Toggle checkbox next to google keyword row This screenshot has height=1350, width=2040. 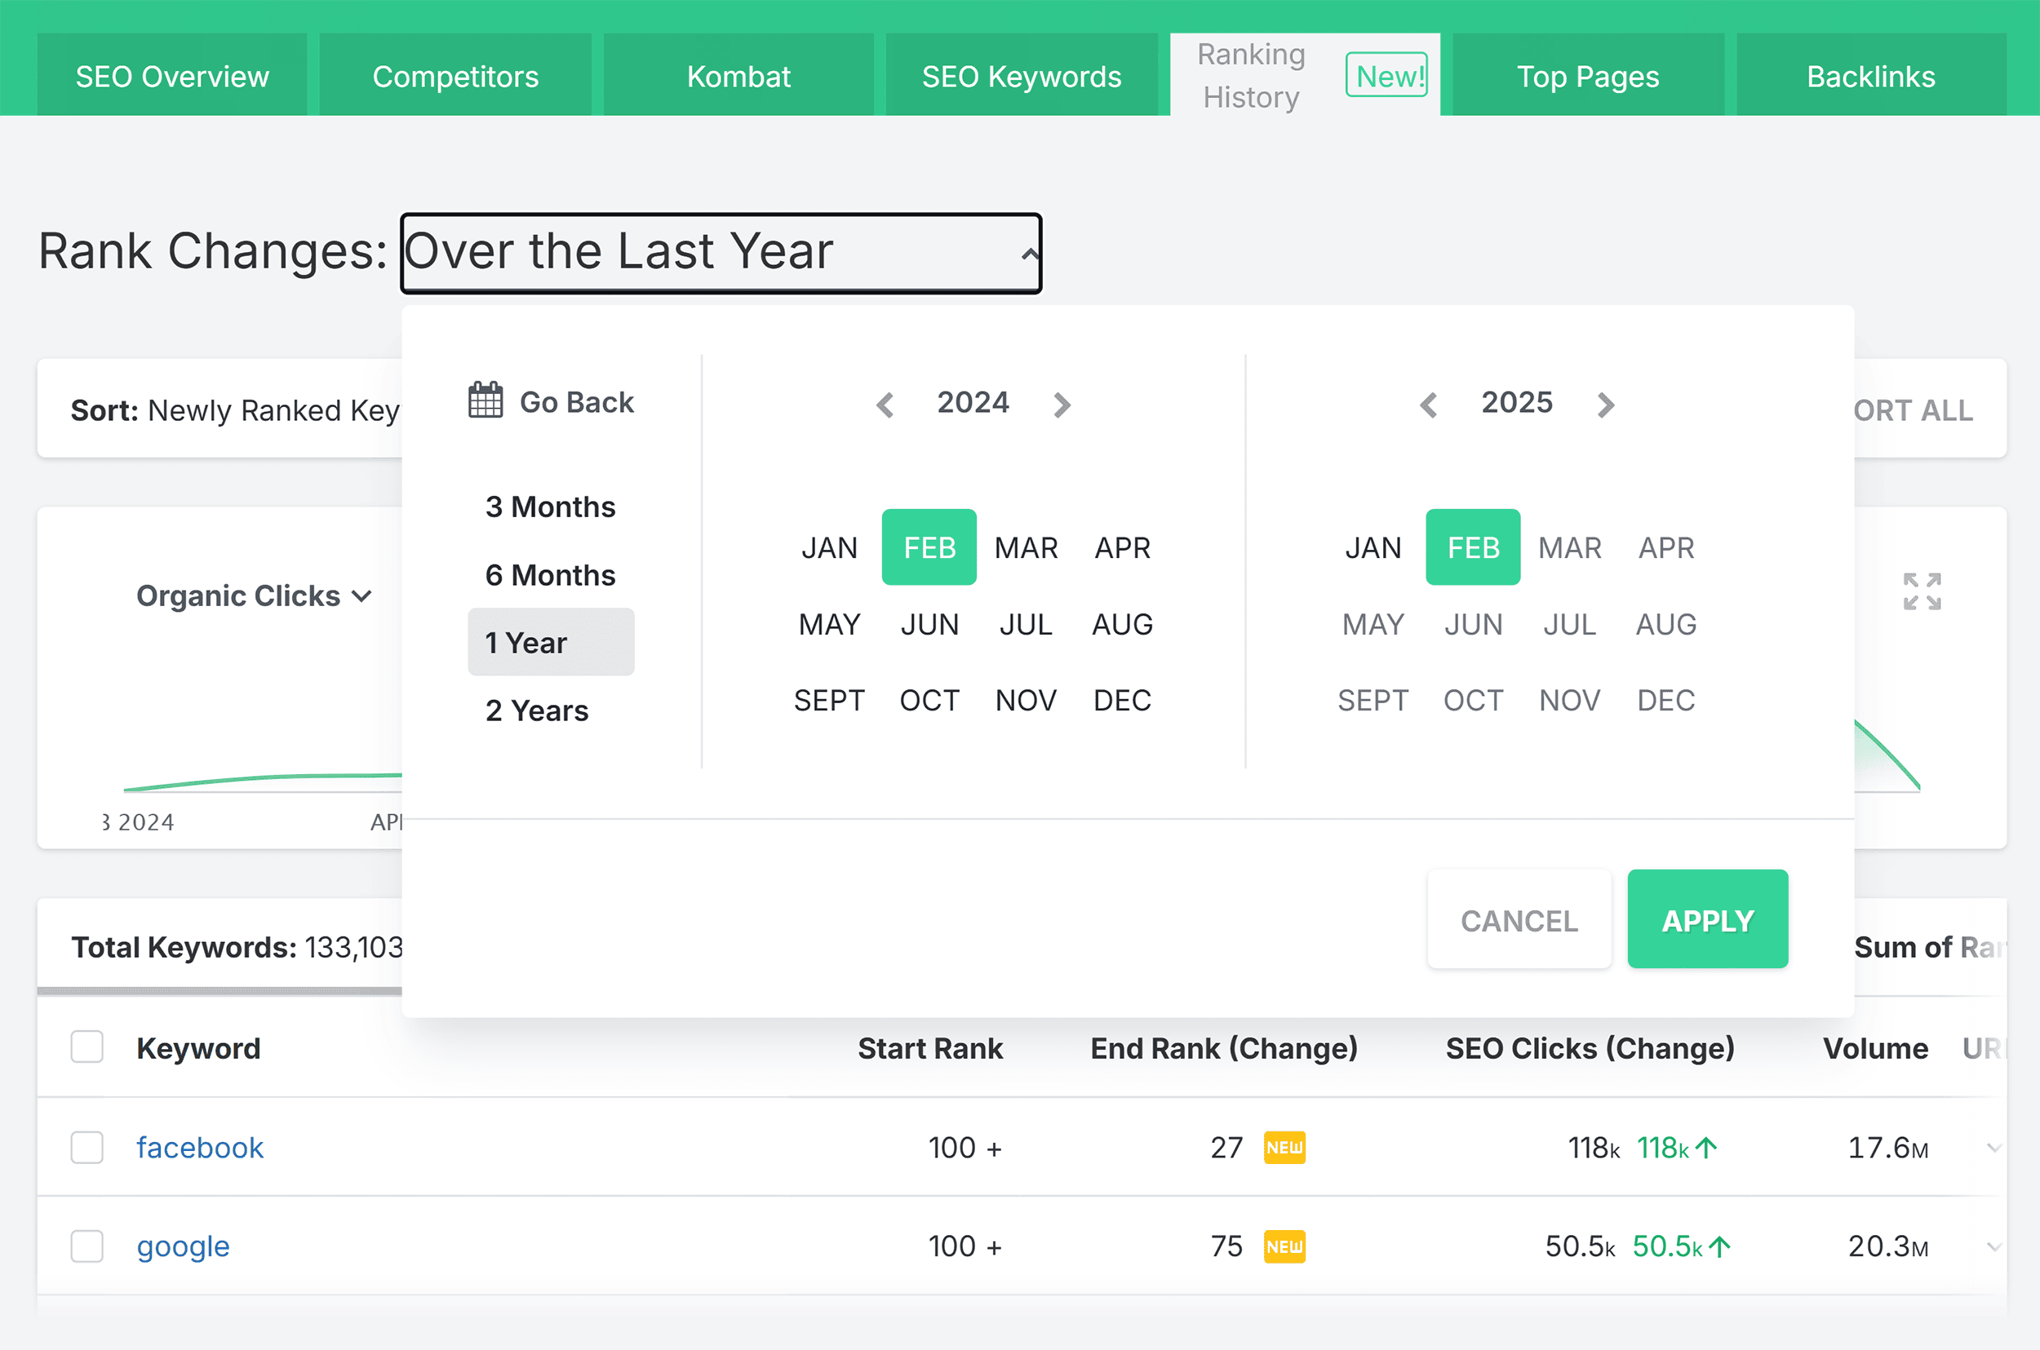click(x=86, y=1245)
